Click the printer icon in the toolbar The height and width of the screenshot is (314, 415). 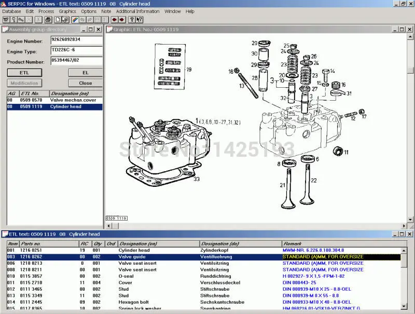(x=48, y=20)
